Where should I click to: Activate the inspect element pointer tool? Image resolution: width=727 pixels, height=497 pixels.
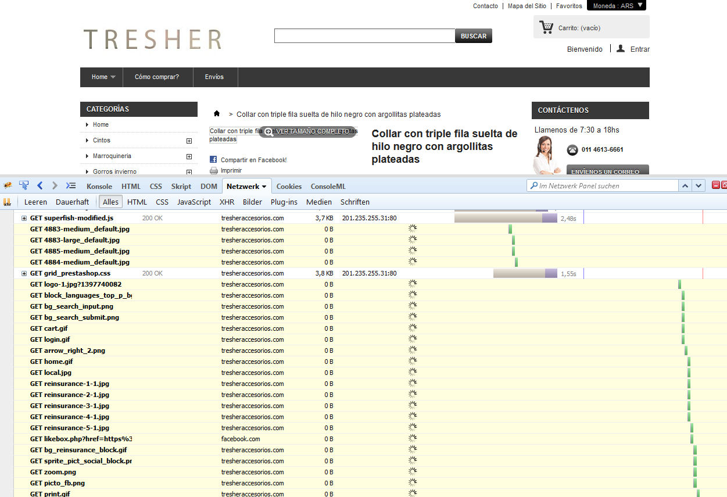tap(24, 186)
